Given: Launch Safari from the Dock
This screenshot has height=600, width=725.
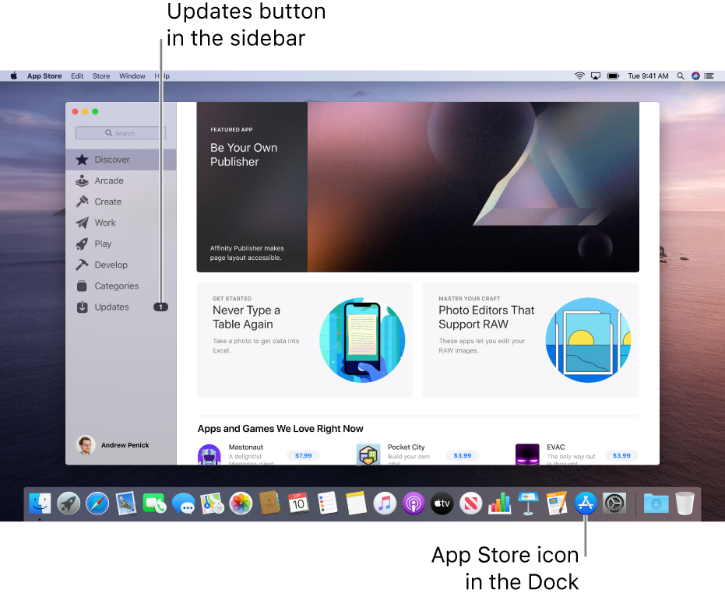Looking at the screenshot, I should pyautogui.click(x=97, y=503).
